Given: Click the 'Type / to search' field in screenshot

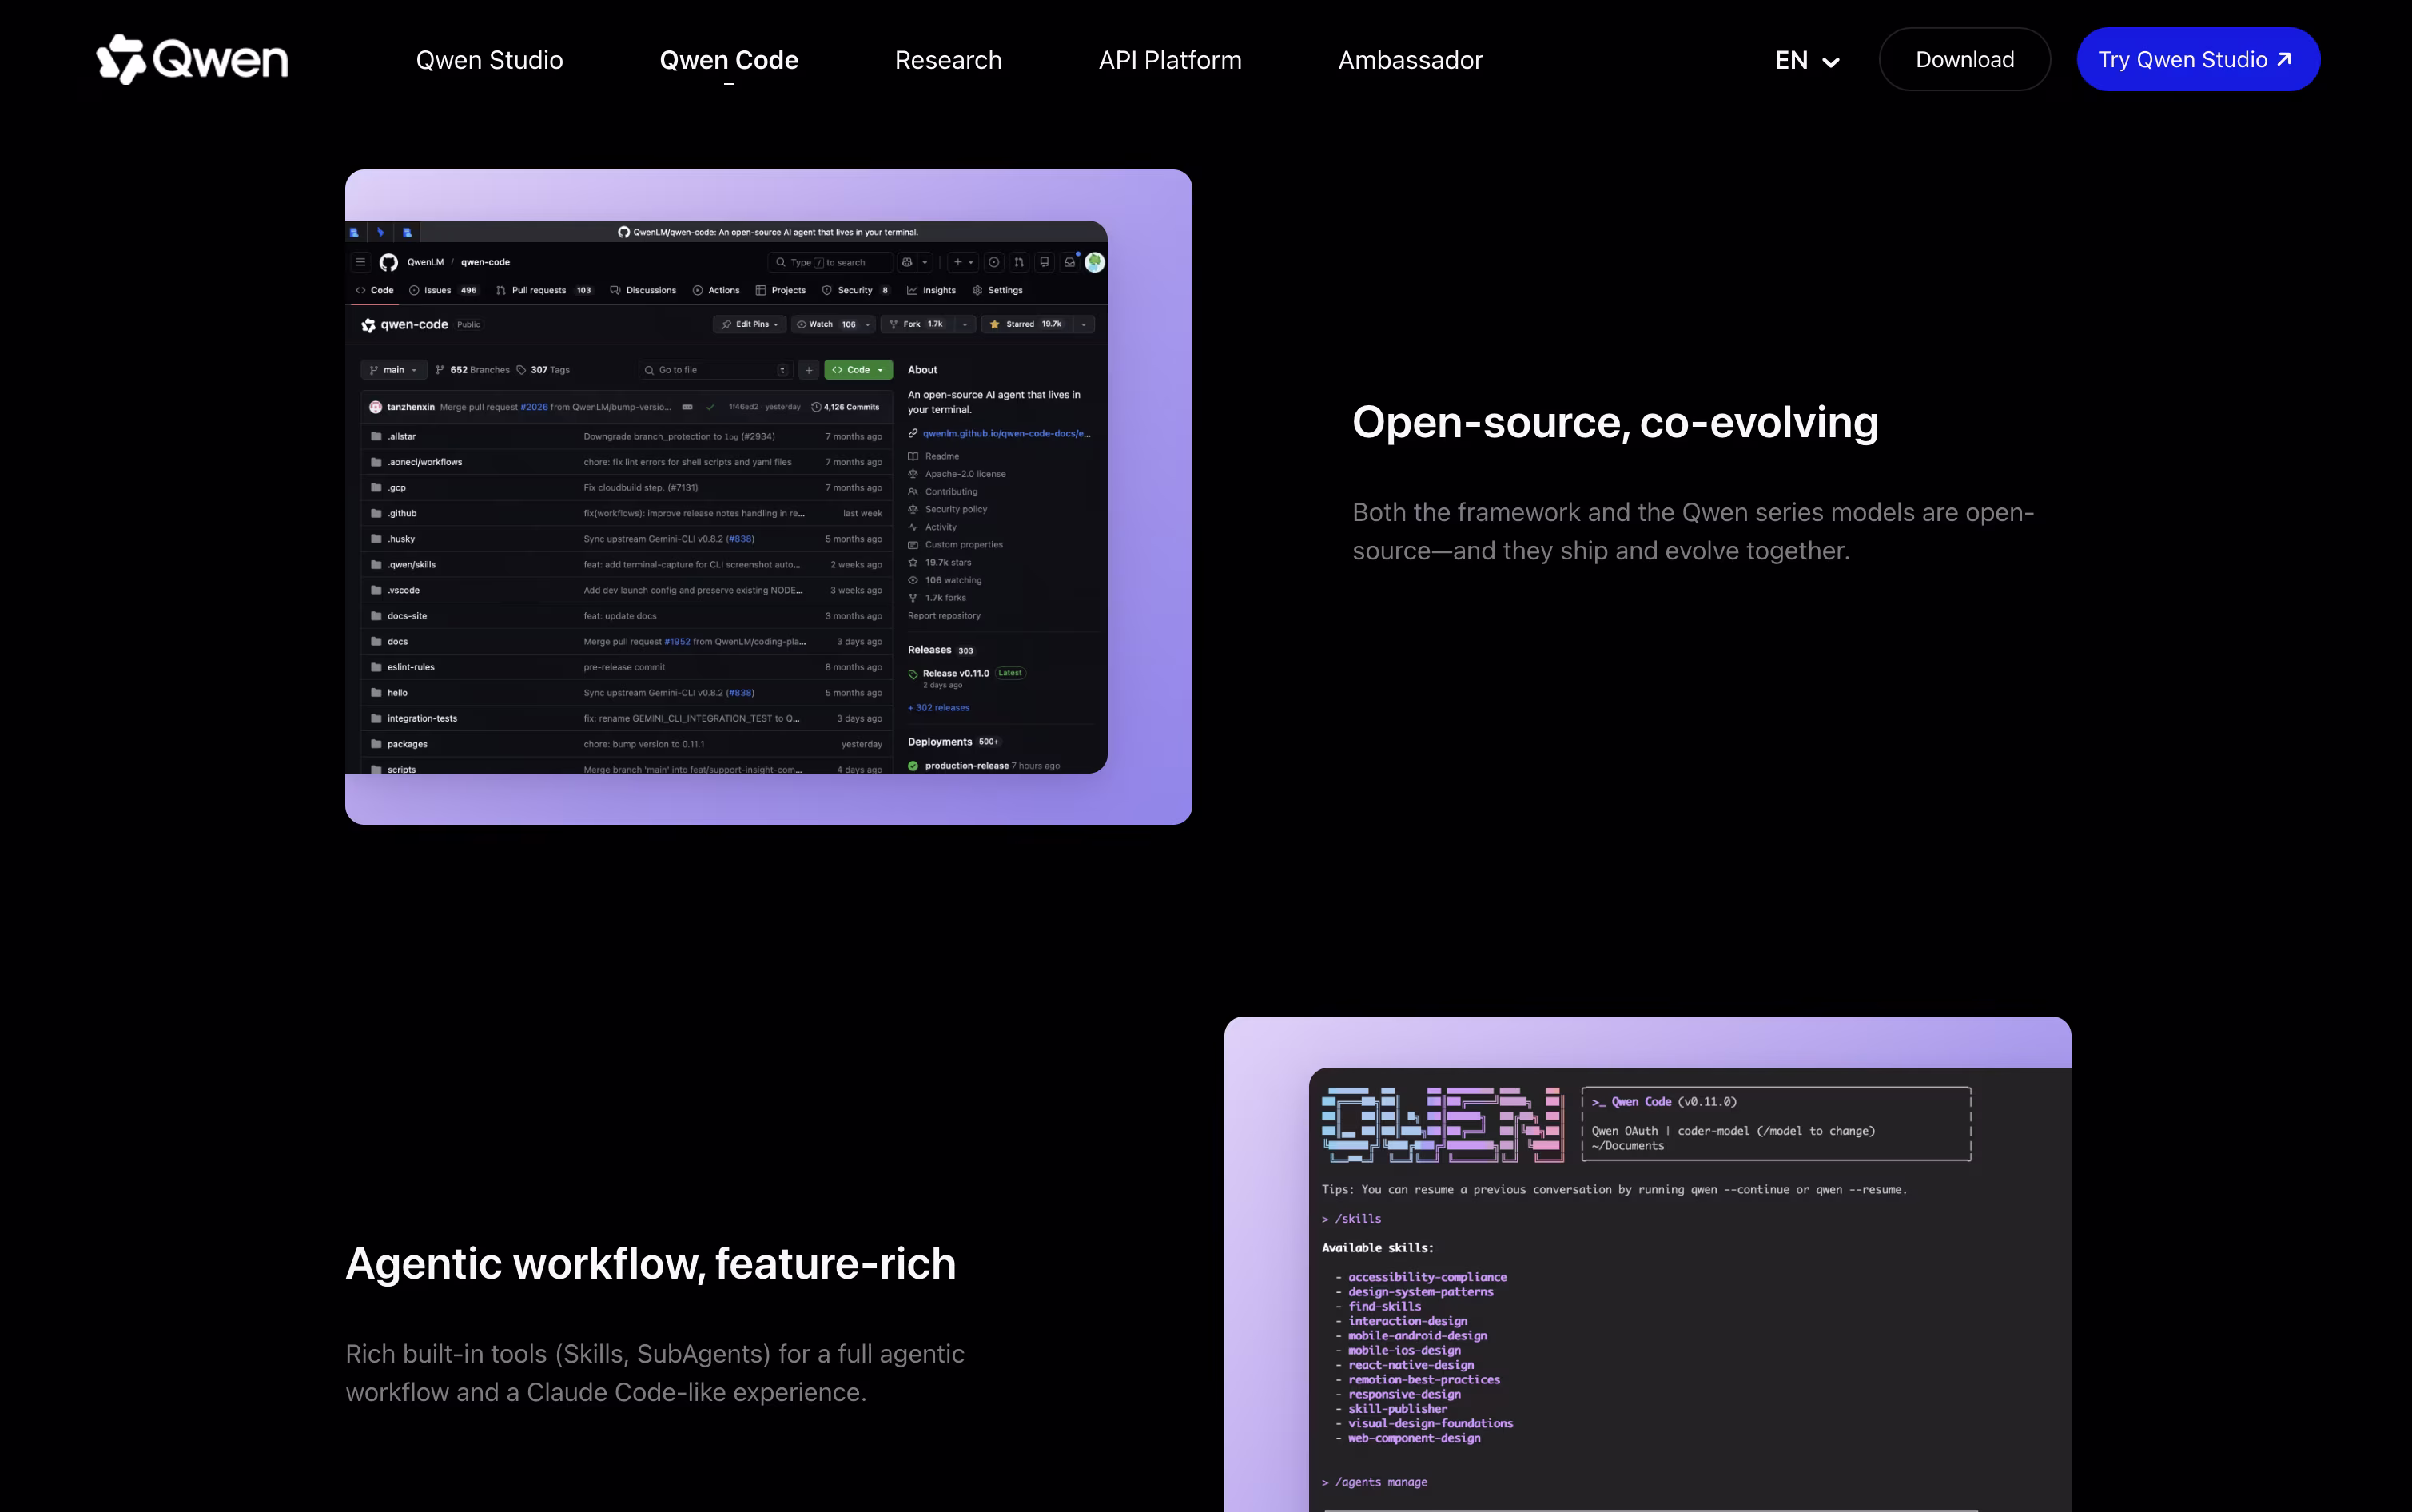Looking at the screenshot, I should pos(830,262).
